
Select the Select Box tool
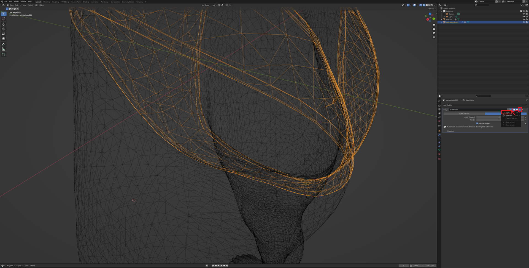[x=4, y=14]
